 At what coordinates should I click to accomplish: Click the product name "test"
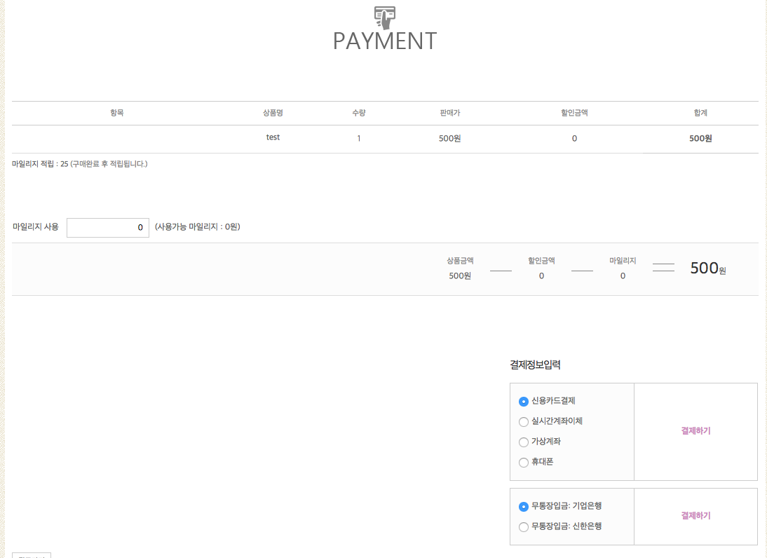(x=273, y=137)
